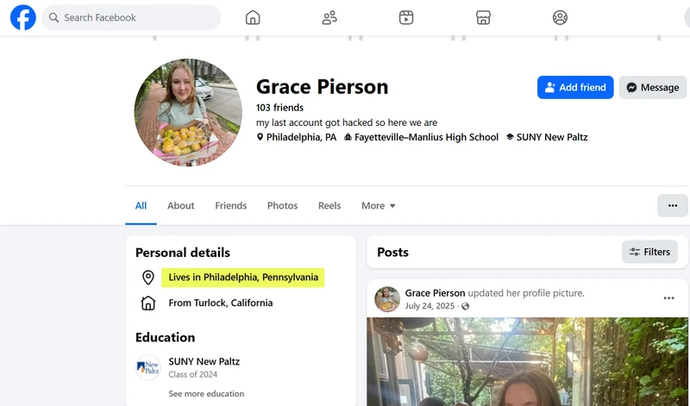The width and height of the screenshot is (690, 406).
Task: Open Grace Pierson's large profile picture
Action: [188, 112]
